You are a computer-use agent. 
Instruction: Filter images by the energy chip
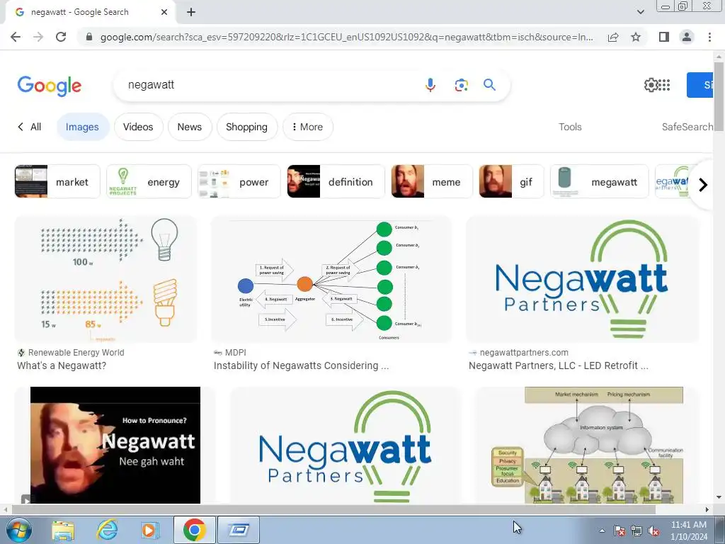click(x=149, y=181)
